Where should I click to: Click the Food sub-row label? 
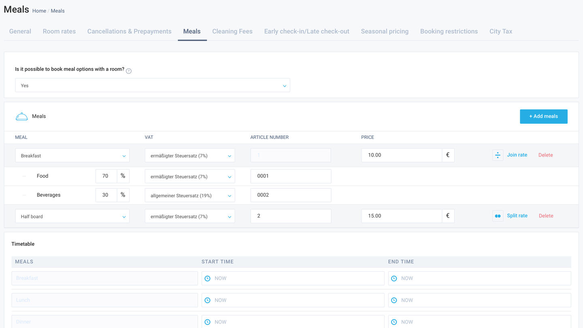point(43,176)
